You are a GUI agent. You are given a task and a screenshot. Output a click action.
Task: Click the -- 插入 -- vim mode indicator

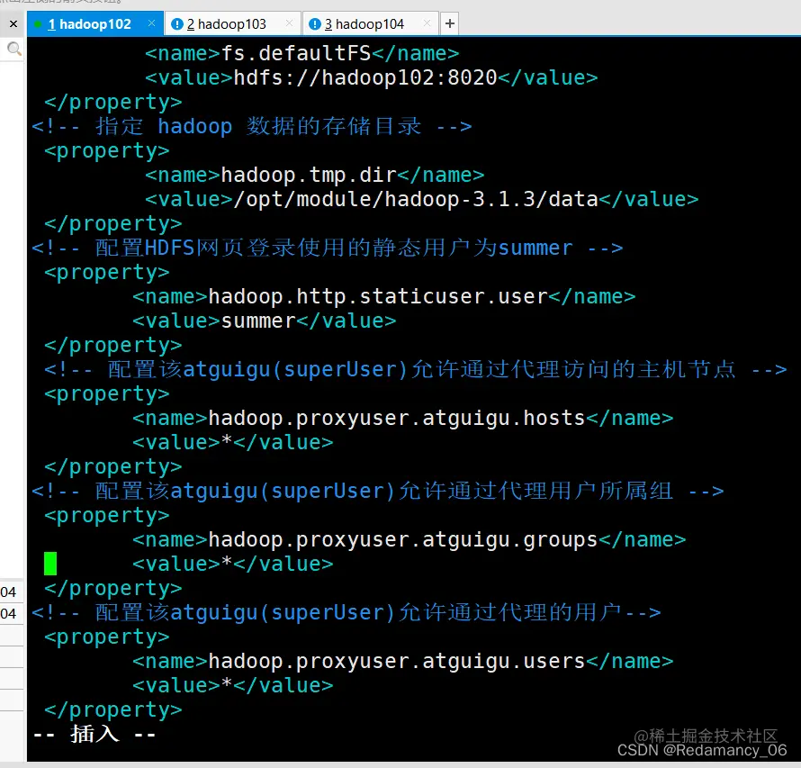[x=94, y=735]
